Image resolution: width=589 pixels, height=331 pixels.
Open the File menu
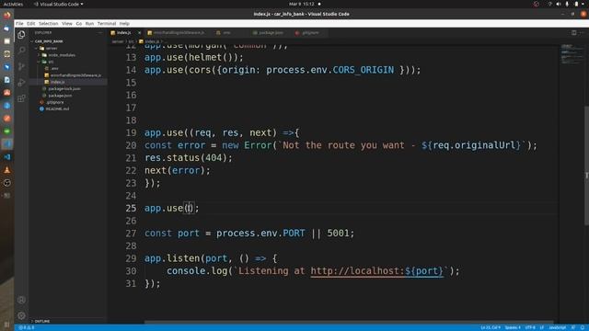coord(19,23)
